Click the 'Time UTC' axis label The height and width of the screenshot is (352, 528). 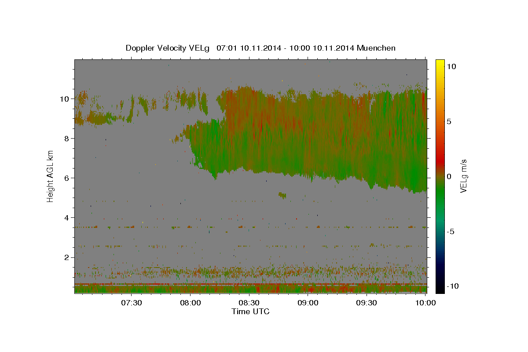click(250, 312)
